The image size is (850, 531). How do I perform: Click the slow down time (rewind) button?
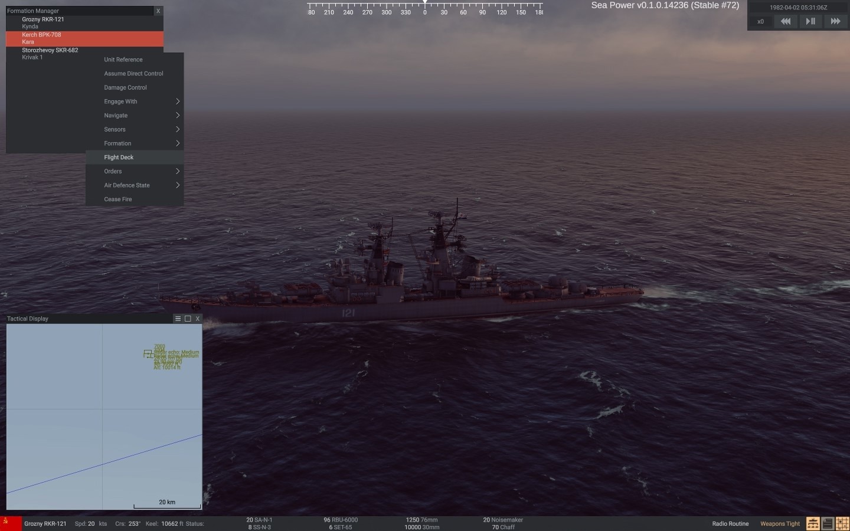[x=785, y=21]
